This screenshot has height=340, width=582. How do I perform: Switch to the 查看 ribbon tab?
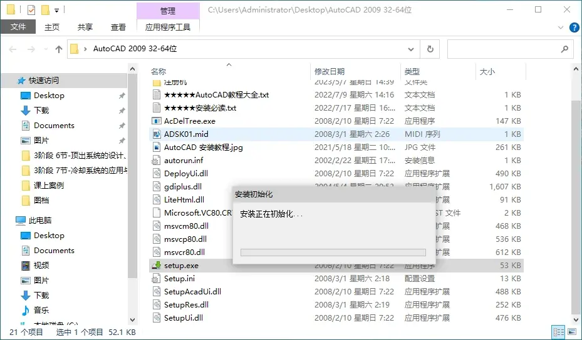click(x=118, y=27)
